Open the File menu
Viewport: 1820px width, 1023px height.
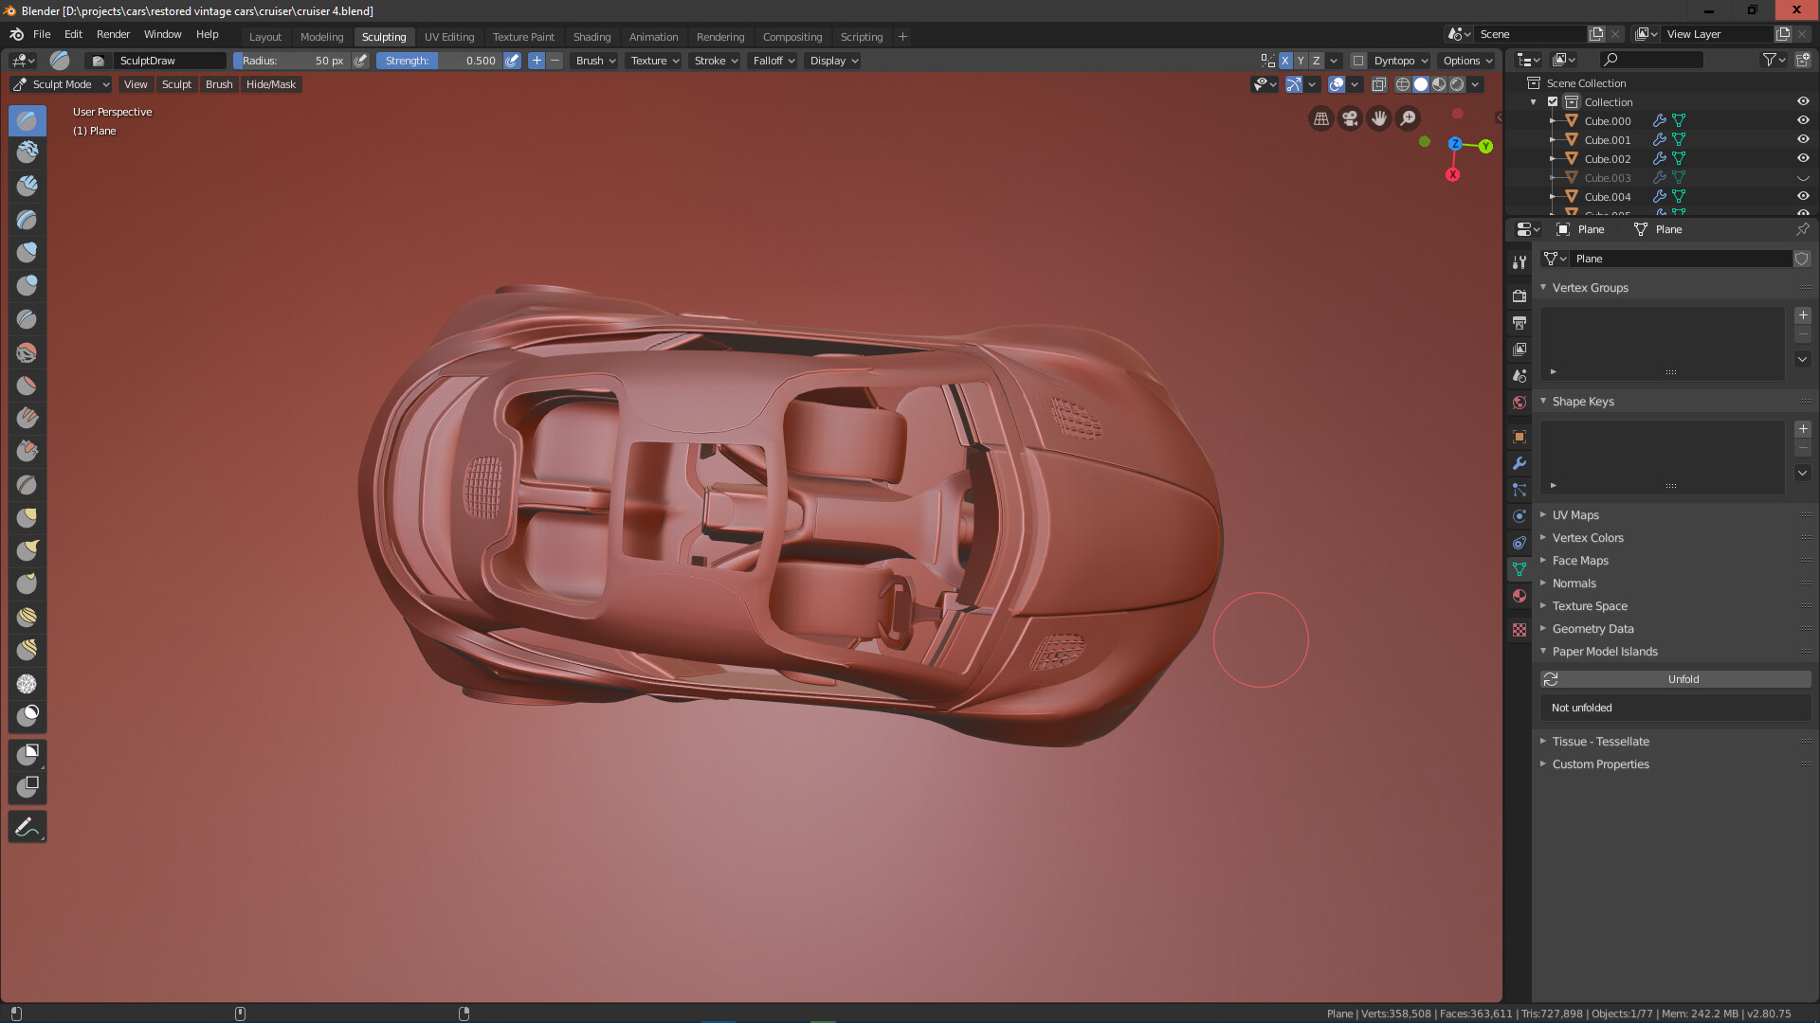tap(42, 34)
